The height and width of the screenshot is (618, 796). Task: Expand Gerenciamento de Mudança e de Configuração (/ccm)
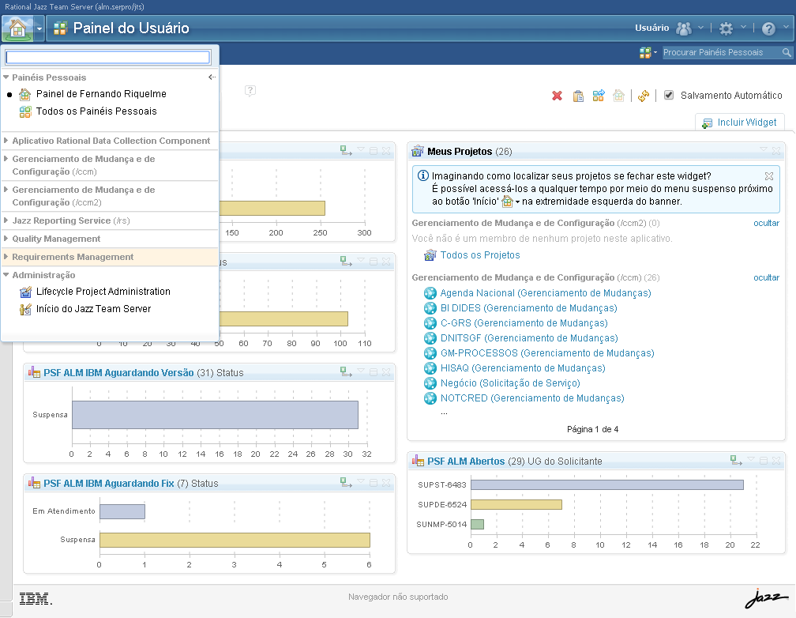pyautogui.click(x=6, y=159)
